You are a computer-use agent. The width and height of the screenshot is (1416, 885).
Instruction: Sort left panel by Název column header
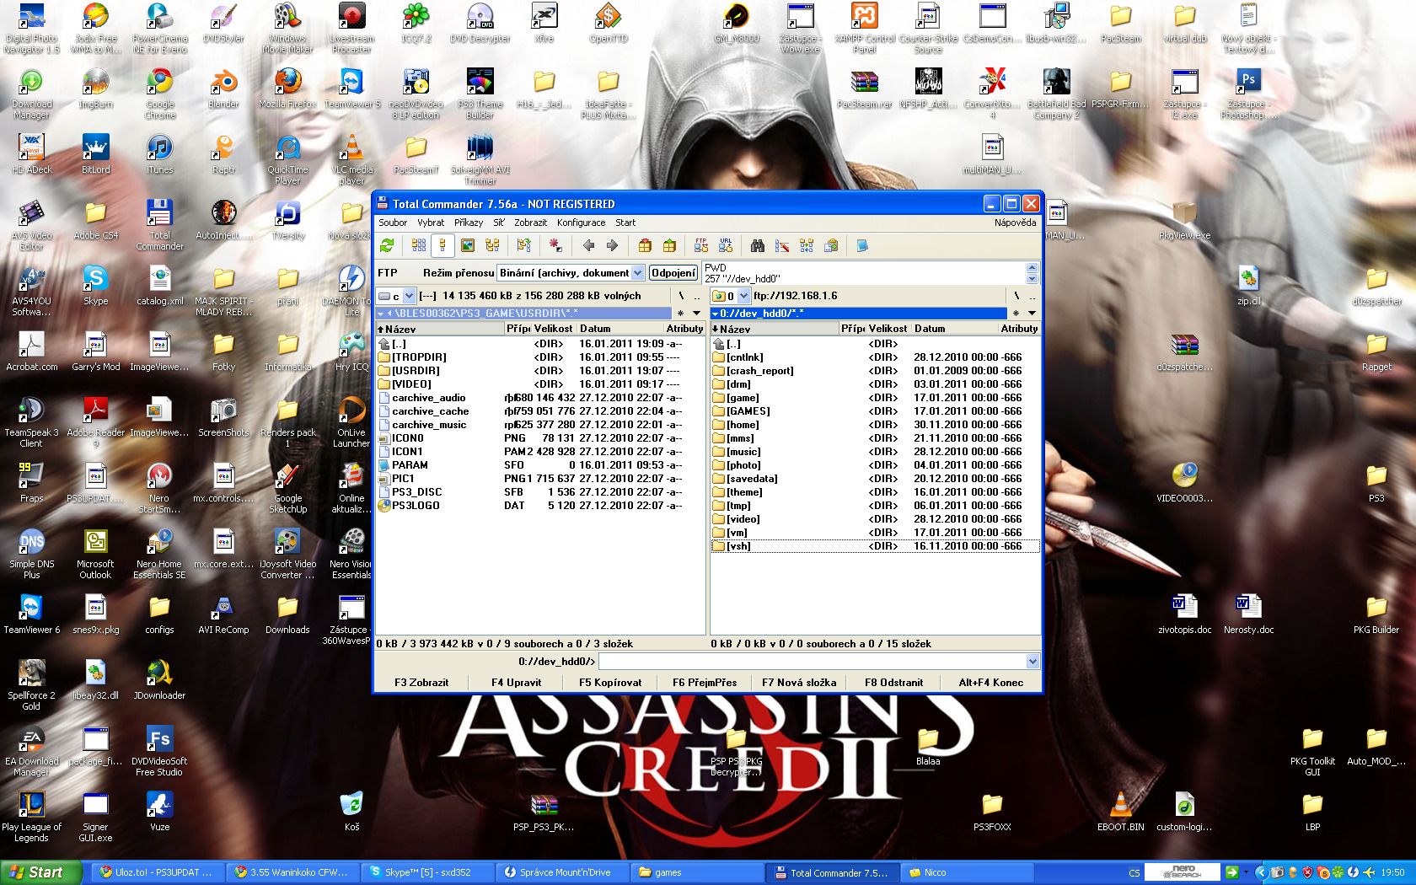[439, 329]
